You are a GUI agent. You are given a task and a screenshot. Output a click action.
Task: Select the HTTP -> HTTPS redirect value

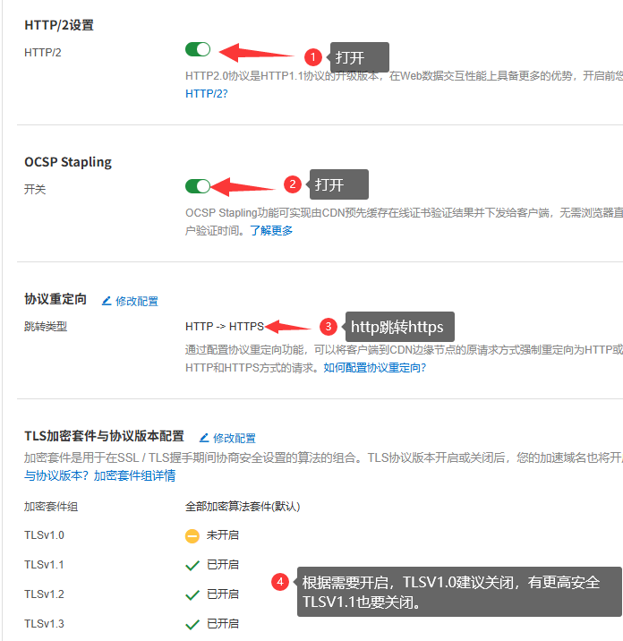click(x=225, y=326)
